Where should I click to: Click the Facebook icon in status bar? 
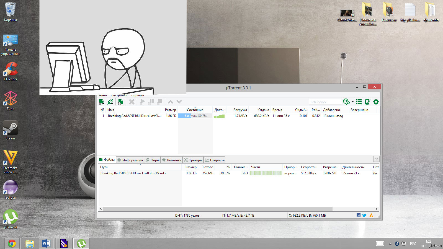point(359,215)
